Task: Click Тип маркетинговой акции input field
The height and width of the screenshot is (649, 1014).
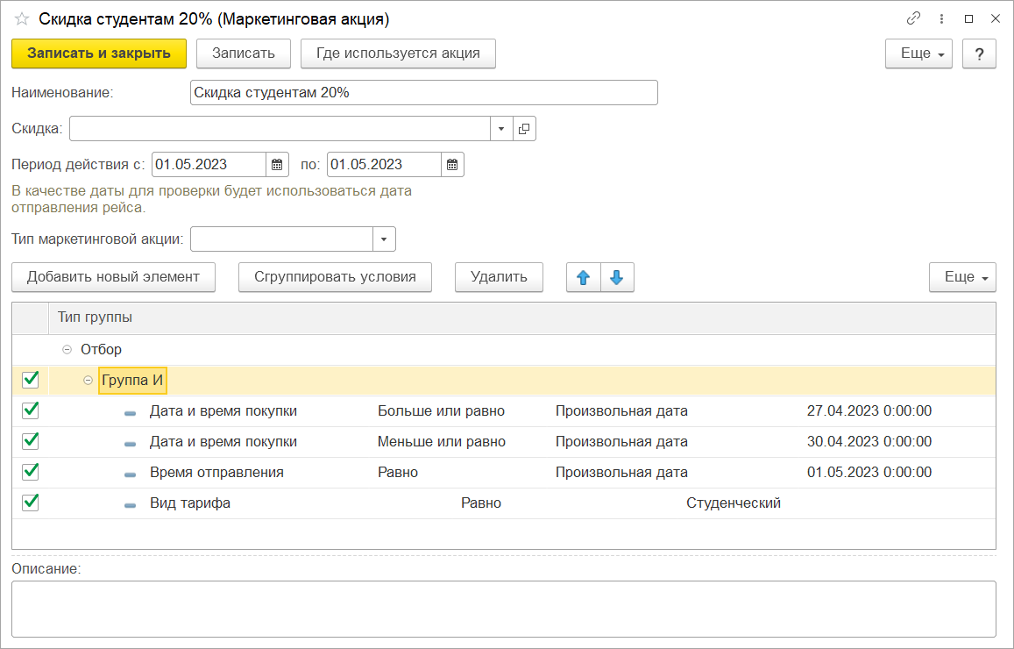Action: click(281, 239)
